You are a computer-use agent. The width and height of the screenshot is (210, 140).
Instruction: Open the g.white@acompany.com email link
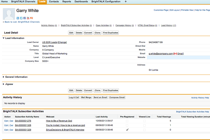point(161,54)
